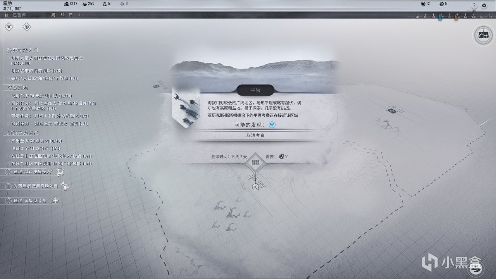
Task: Click the circle icon before 通过"采集型葬礼"
Action: 9,201
